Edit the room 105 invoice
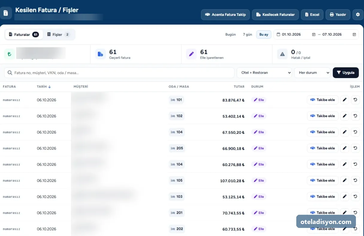This screenshot has height=236, width=364. [345, 181]
